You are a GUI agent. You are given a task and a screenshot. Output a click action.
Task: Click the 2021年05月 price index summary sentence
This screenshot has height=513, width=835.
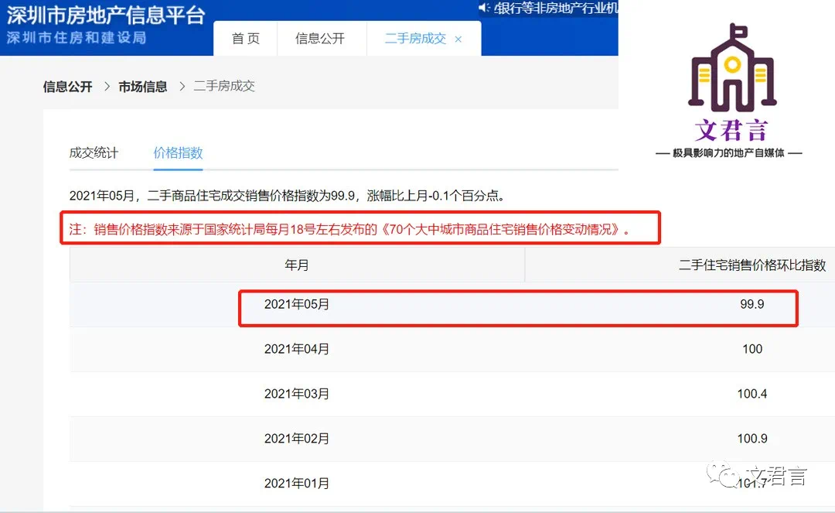[x=287, y=196]
